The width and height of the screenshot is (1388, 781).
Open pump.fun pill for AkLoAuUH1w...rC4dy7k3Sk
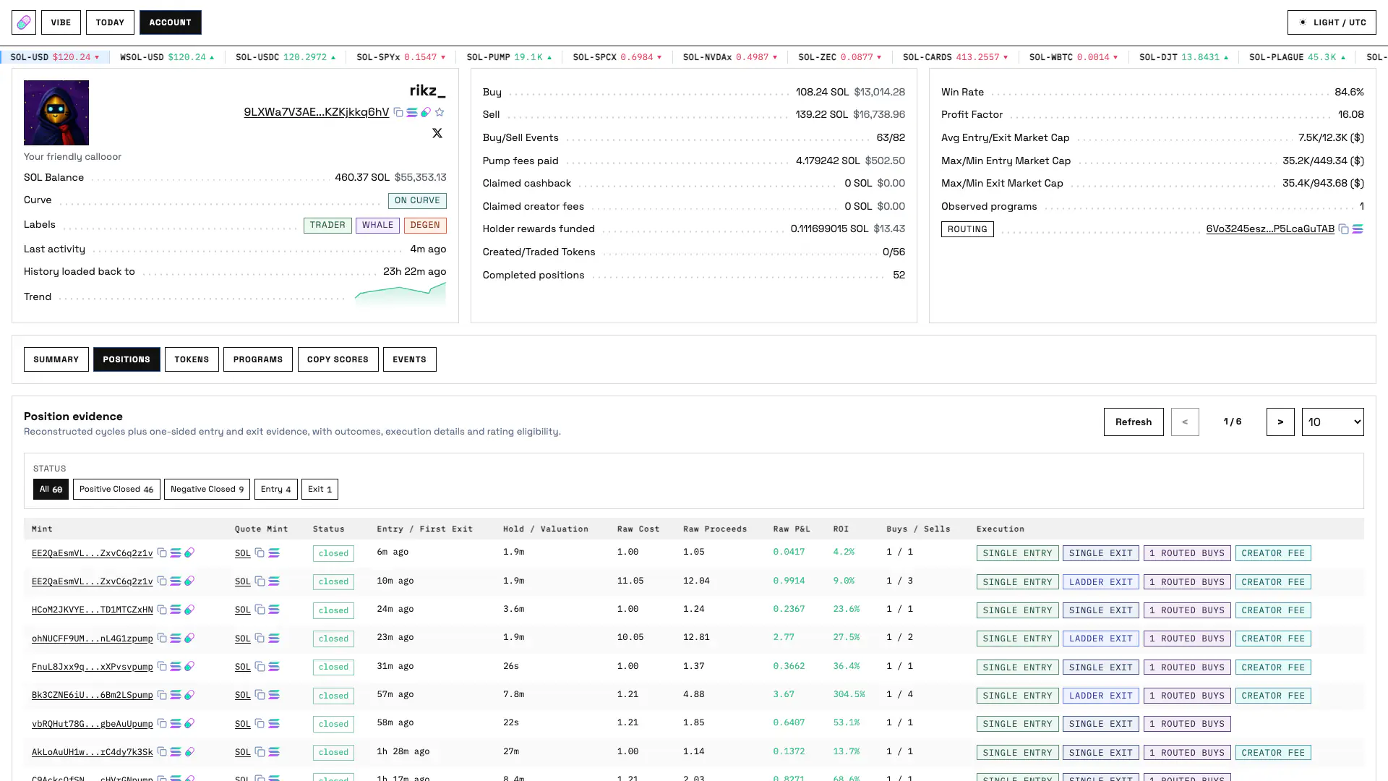tap(189, 752)
